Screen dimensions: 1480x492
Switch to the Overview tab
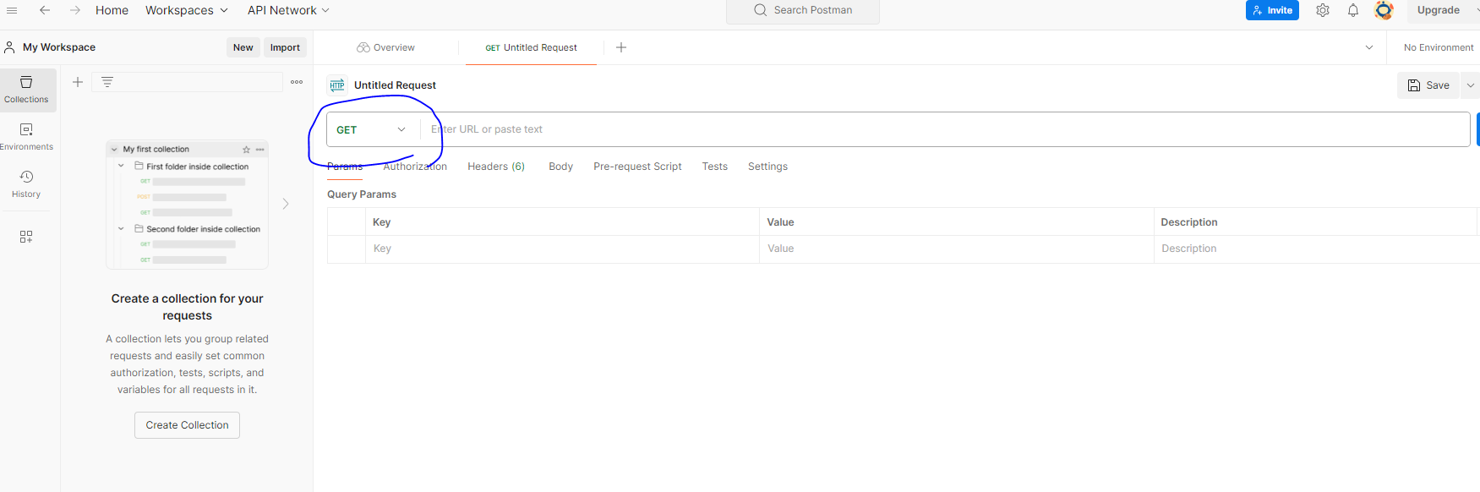pyautogui.click(x=385, y=47)
